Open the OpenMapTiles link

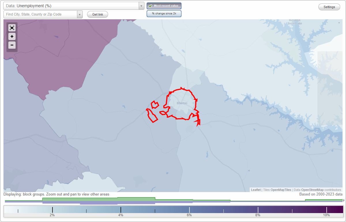(x=281, y=190)
